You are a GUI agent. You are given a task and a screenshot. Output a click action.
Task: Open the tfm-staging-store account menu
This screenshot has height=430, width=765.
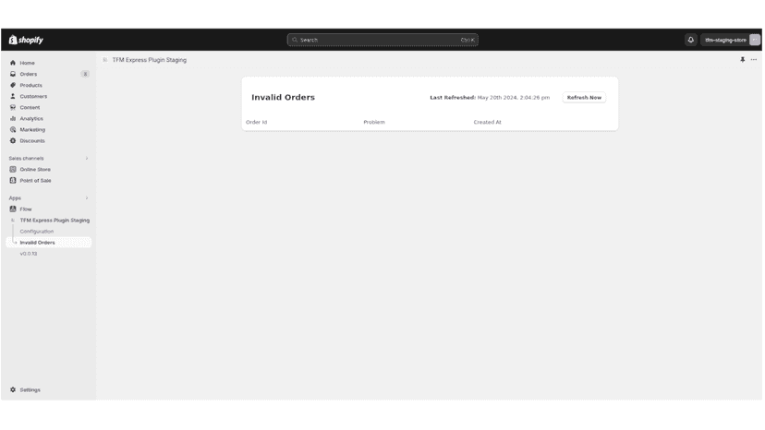coord(731,40)
